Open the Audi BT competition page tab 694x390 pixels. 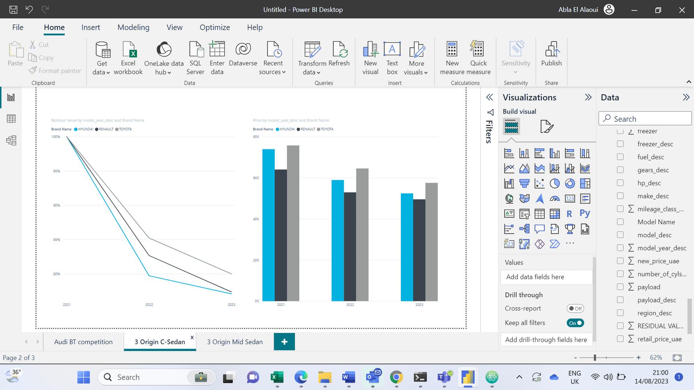(84, 342)
